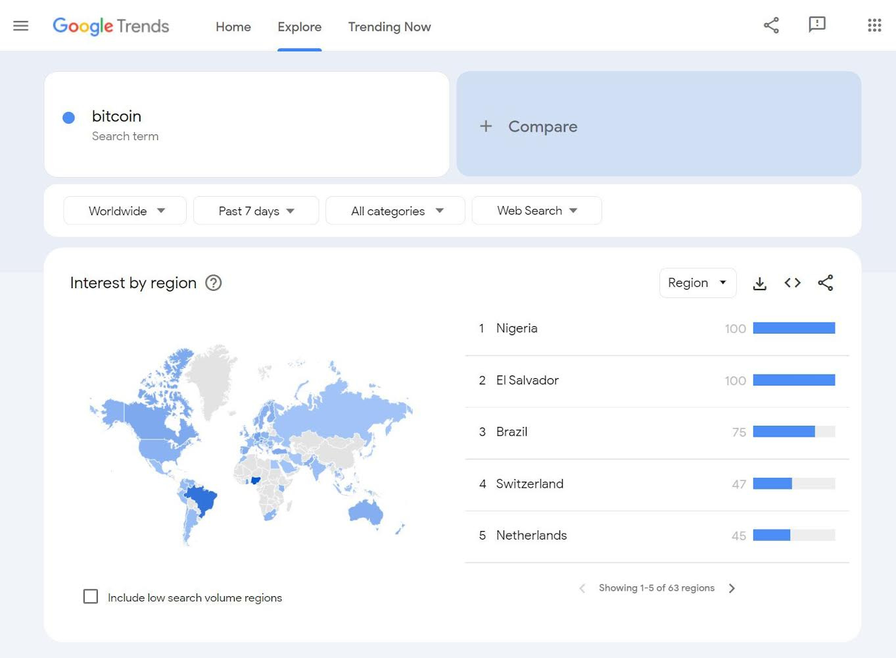Image resolution: width=896 pixels, height=658 pixels.
Task: Click Brazil on the world map
Action: [x=202, y=500]
